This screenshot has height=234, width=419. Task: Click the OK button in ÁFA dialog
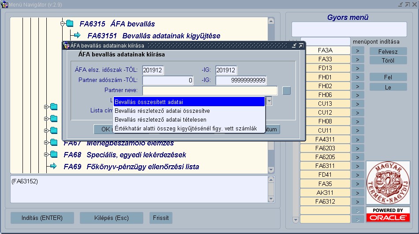coord(103,129)
